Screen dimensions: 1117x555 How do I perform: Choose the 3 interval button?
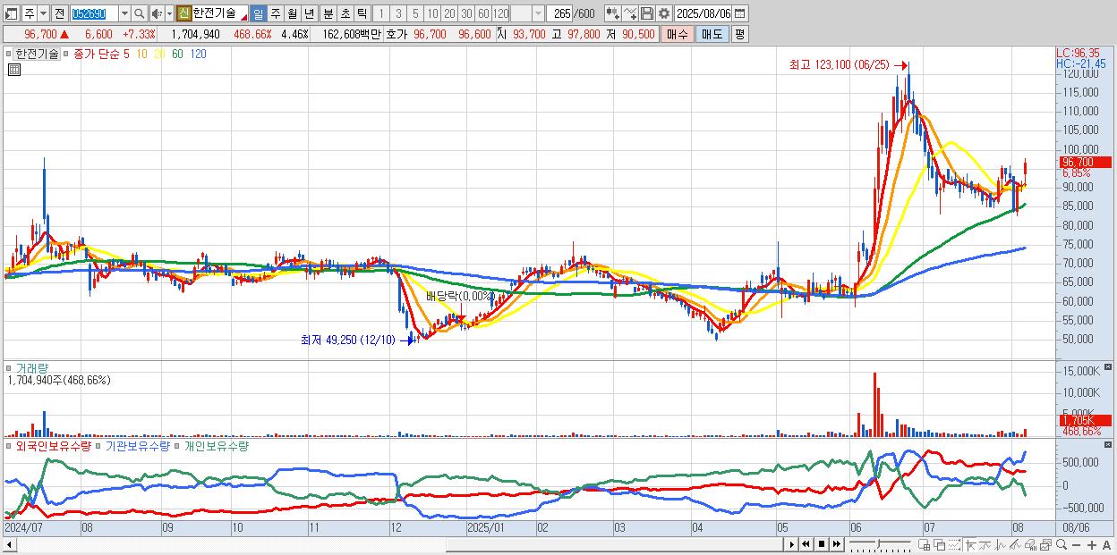(x=398, y=13)
